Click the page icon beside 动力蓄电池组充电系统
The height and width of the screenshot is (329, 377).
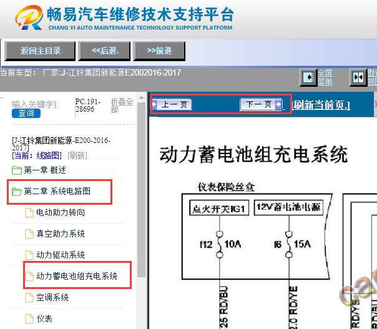[x=29, y=277]
